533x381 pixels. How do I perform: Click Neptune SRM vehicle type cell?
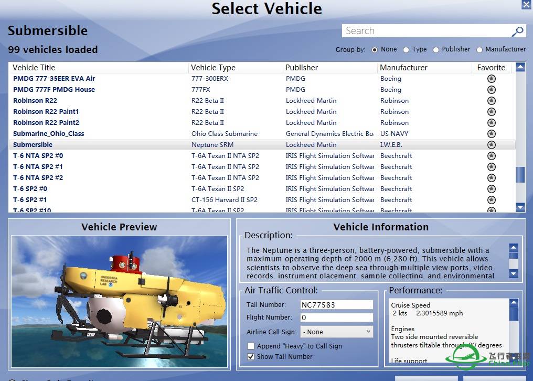coord(212,144)
